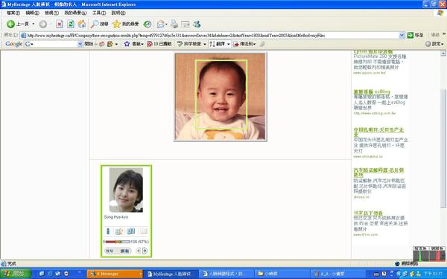This screenshot has height=279, width=447.
Task: Click the uploaded baby photo
Action: tap(221, 97)
